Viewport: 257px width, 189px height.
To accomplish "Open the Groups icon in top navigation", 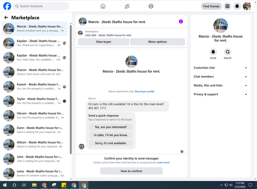I will tap(151, 6).
